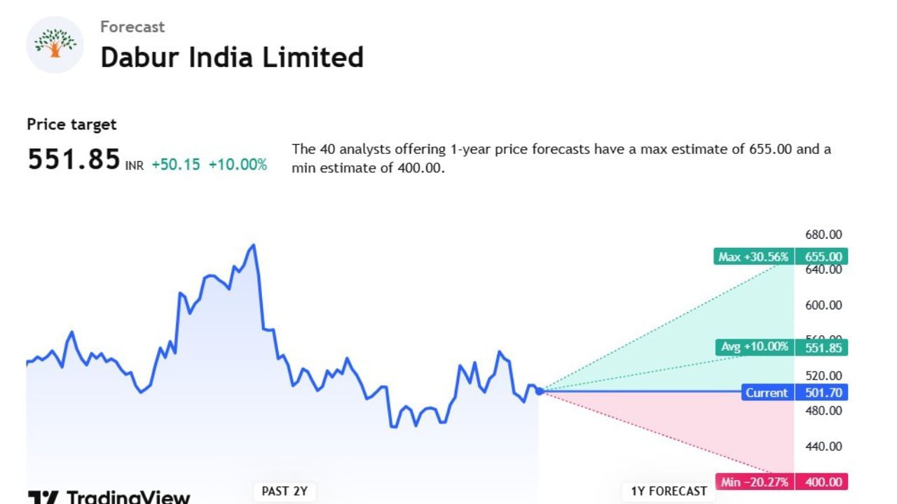Click the TradingView logo
The height and width of the screenshot is (504, 897).
[109, 497]
